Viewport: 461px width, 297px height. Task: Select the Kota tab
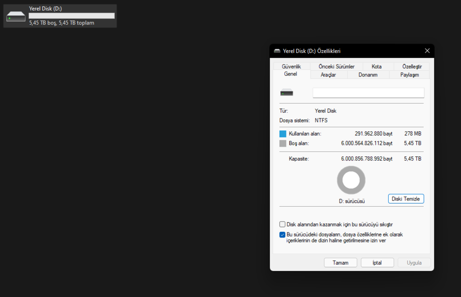click(x=376, y=67)
